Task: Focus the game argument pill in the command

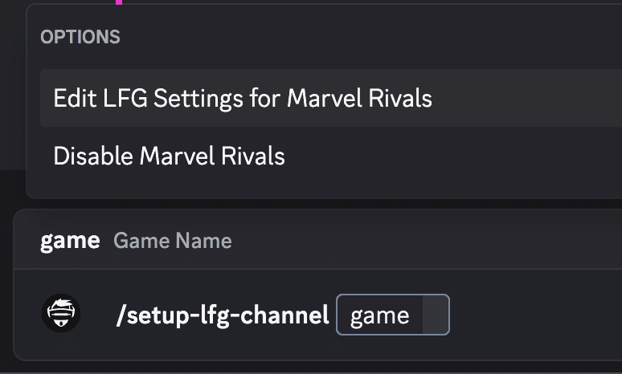Action: 392,315
